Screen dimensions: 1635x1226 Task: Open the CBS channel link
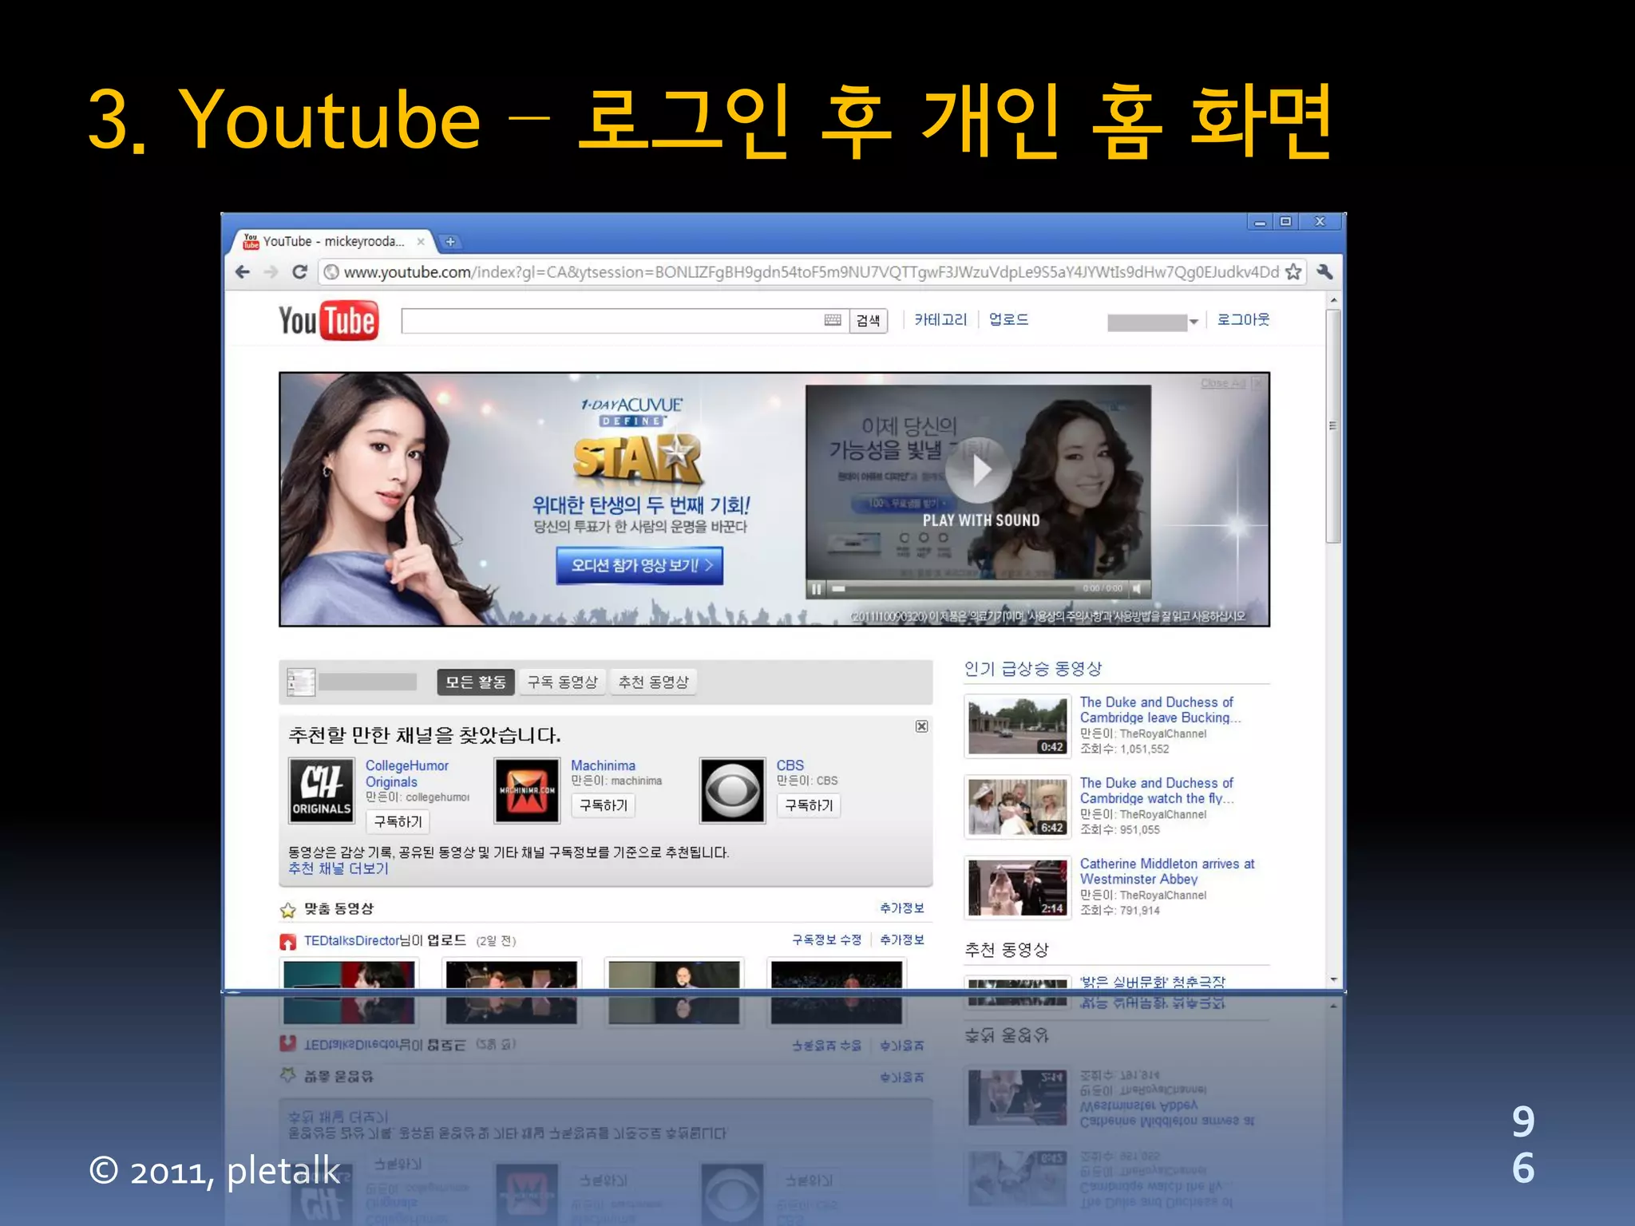tap(790, 765)
